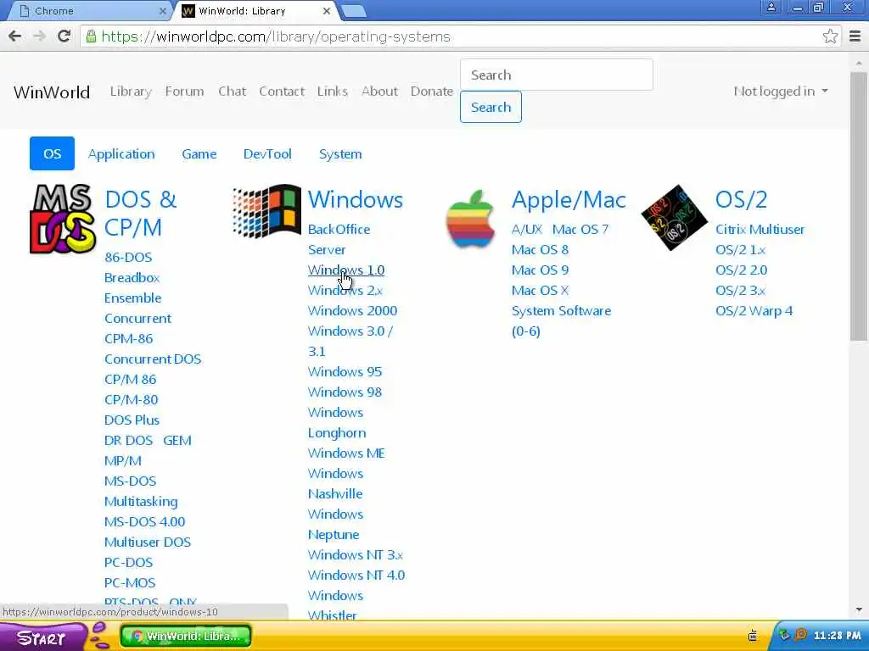This screenshot has width=869, height=651.
Task: Open the Windows 1.0 link
Action: [346, 270]
